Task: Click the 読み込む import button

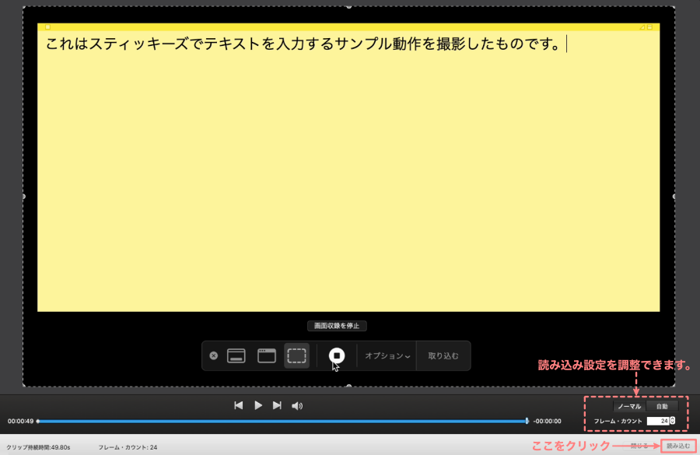Action: coord(678,446)
